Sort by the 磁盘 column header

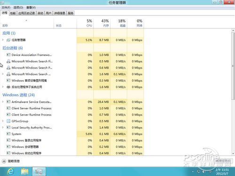tap(118, 23)
